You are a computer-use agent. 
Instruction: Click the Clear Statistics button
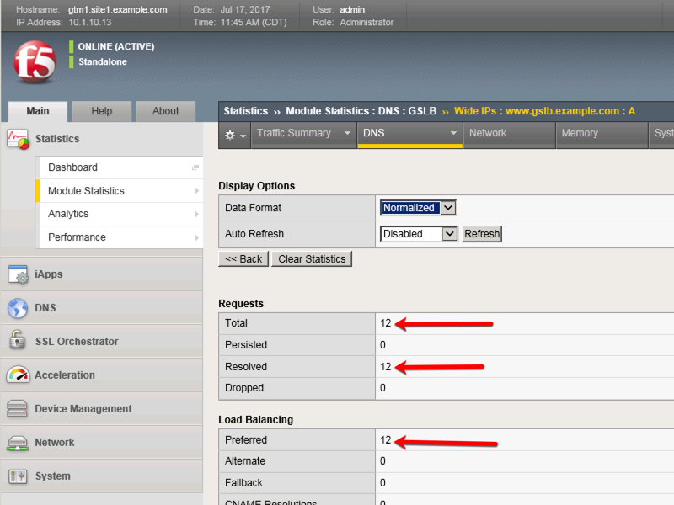pos(312,259)
